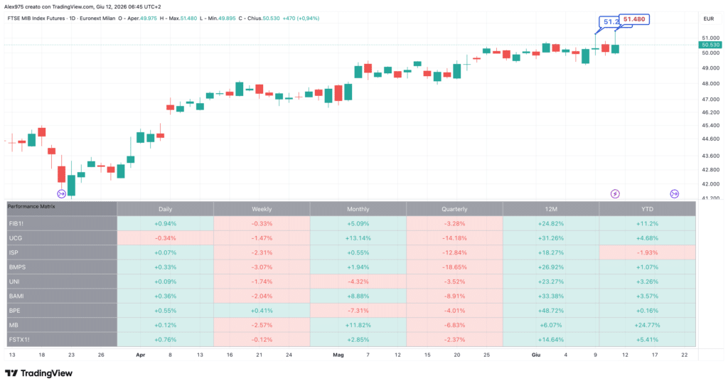Click the purple rollover marker near March 23
The width and height of the screenshot is (728, 386).
tap(61, 193)
